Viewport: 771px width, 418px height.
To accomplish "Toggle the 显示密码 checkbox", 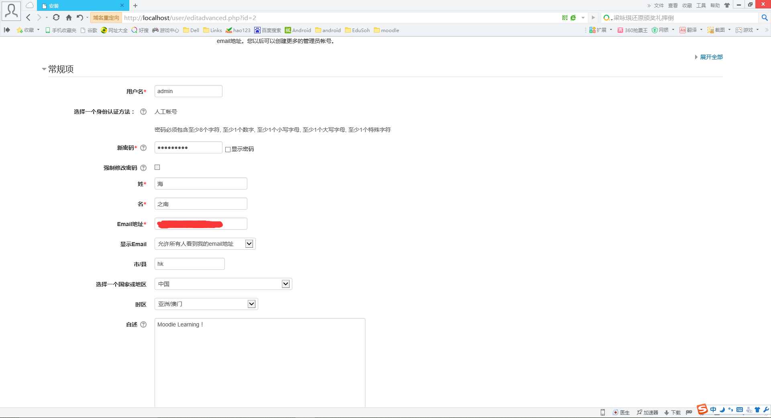I will pyautogui.click(x=228, y=149).
